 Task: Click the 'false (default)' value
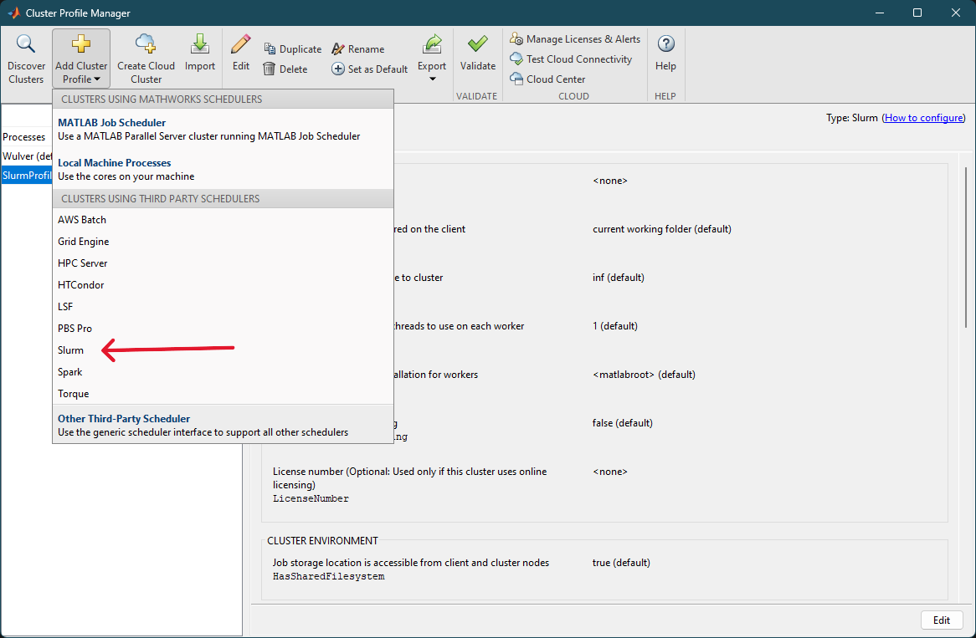pos(623,423)
